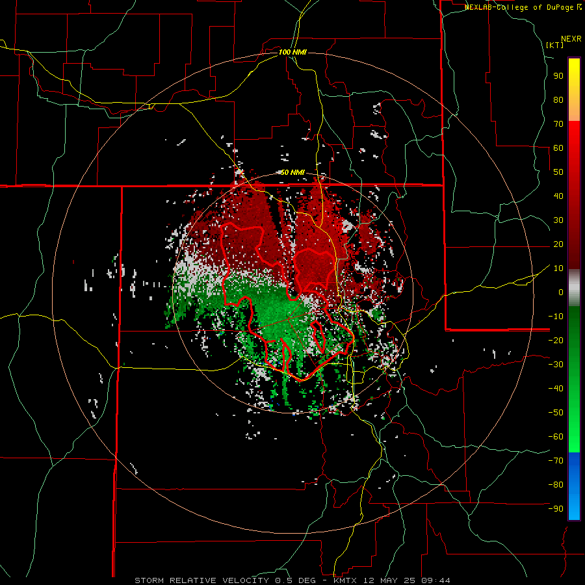The width and height of the screenshot is (585, 585).
Task: Click the 100 NMI range ring label
Action: (292, 52)
